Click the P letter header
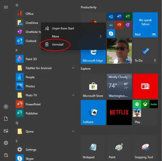This screenshot has width=162, height=161. (x=17, y=51)
